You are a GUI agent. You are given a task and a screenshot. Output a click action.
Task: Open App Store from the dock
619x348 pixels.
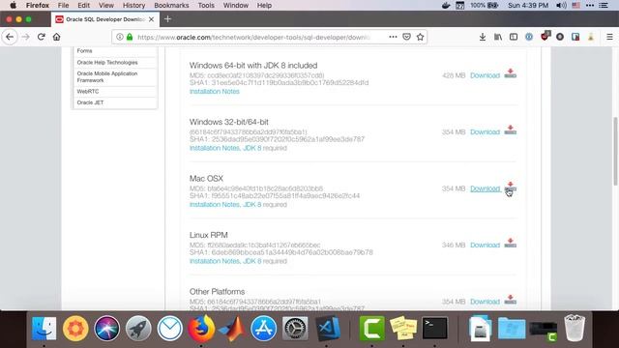(263, 329)
